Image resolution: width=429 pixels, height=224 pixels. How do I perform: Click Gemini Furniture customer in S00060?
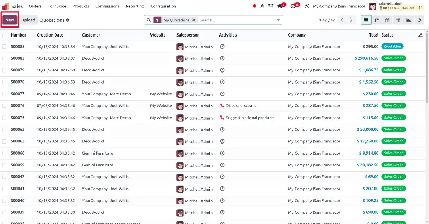(x=97, y=153)
